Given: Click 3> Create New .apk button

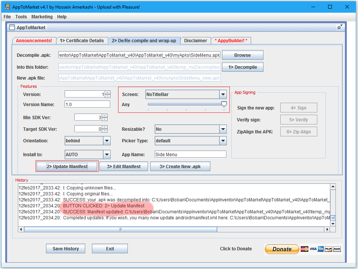Looking at the screenshot, I should click(180, 167).
